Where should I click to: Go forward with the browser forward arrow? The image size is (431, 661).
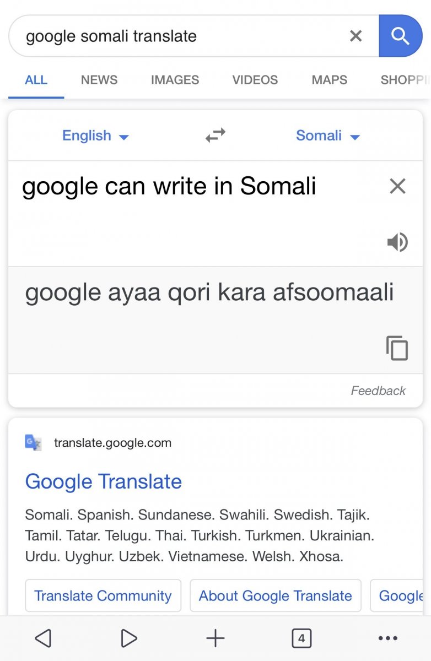129,638
